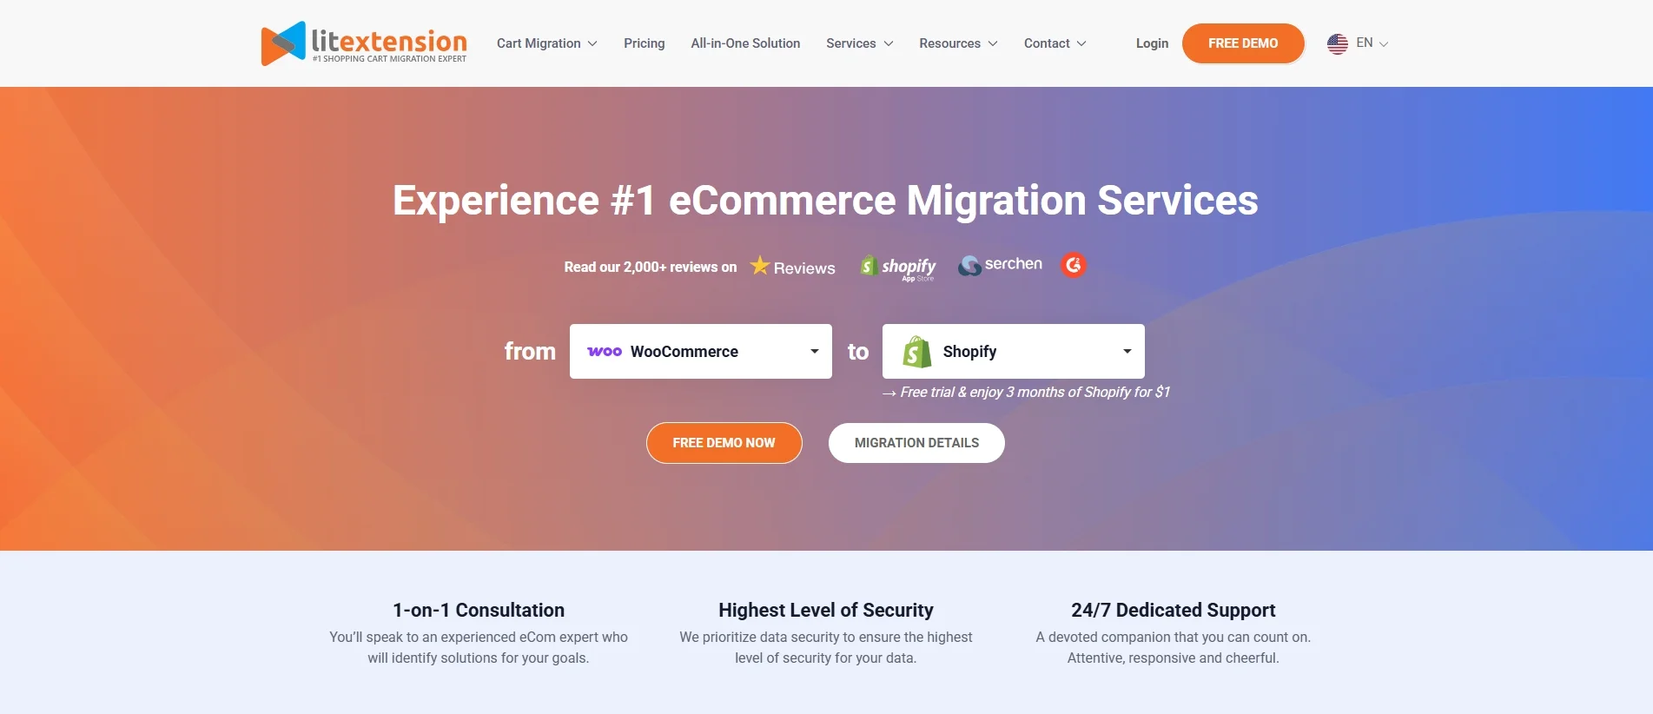Open the Shopify target cart dropdown arrow
The width and height of the screenshot is (1653, 714).
(1127, 352)
